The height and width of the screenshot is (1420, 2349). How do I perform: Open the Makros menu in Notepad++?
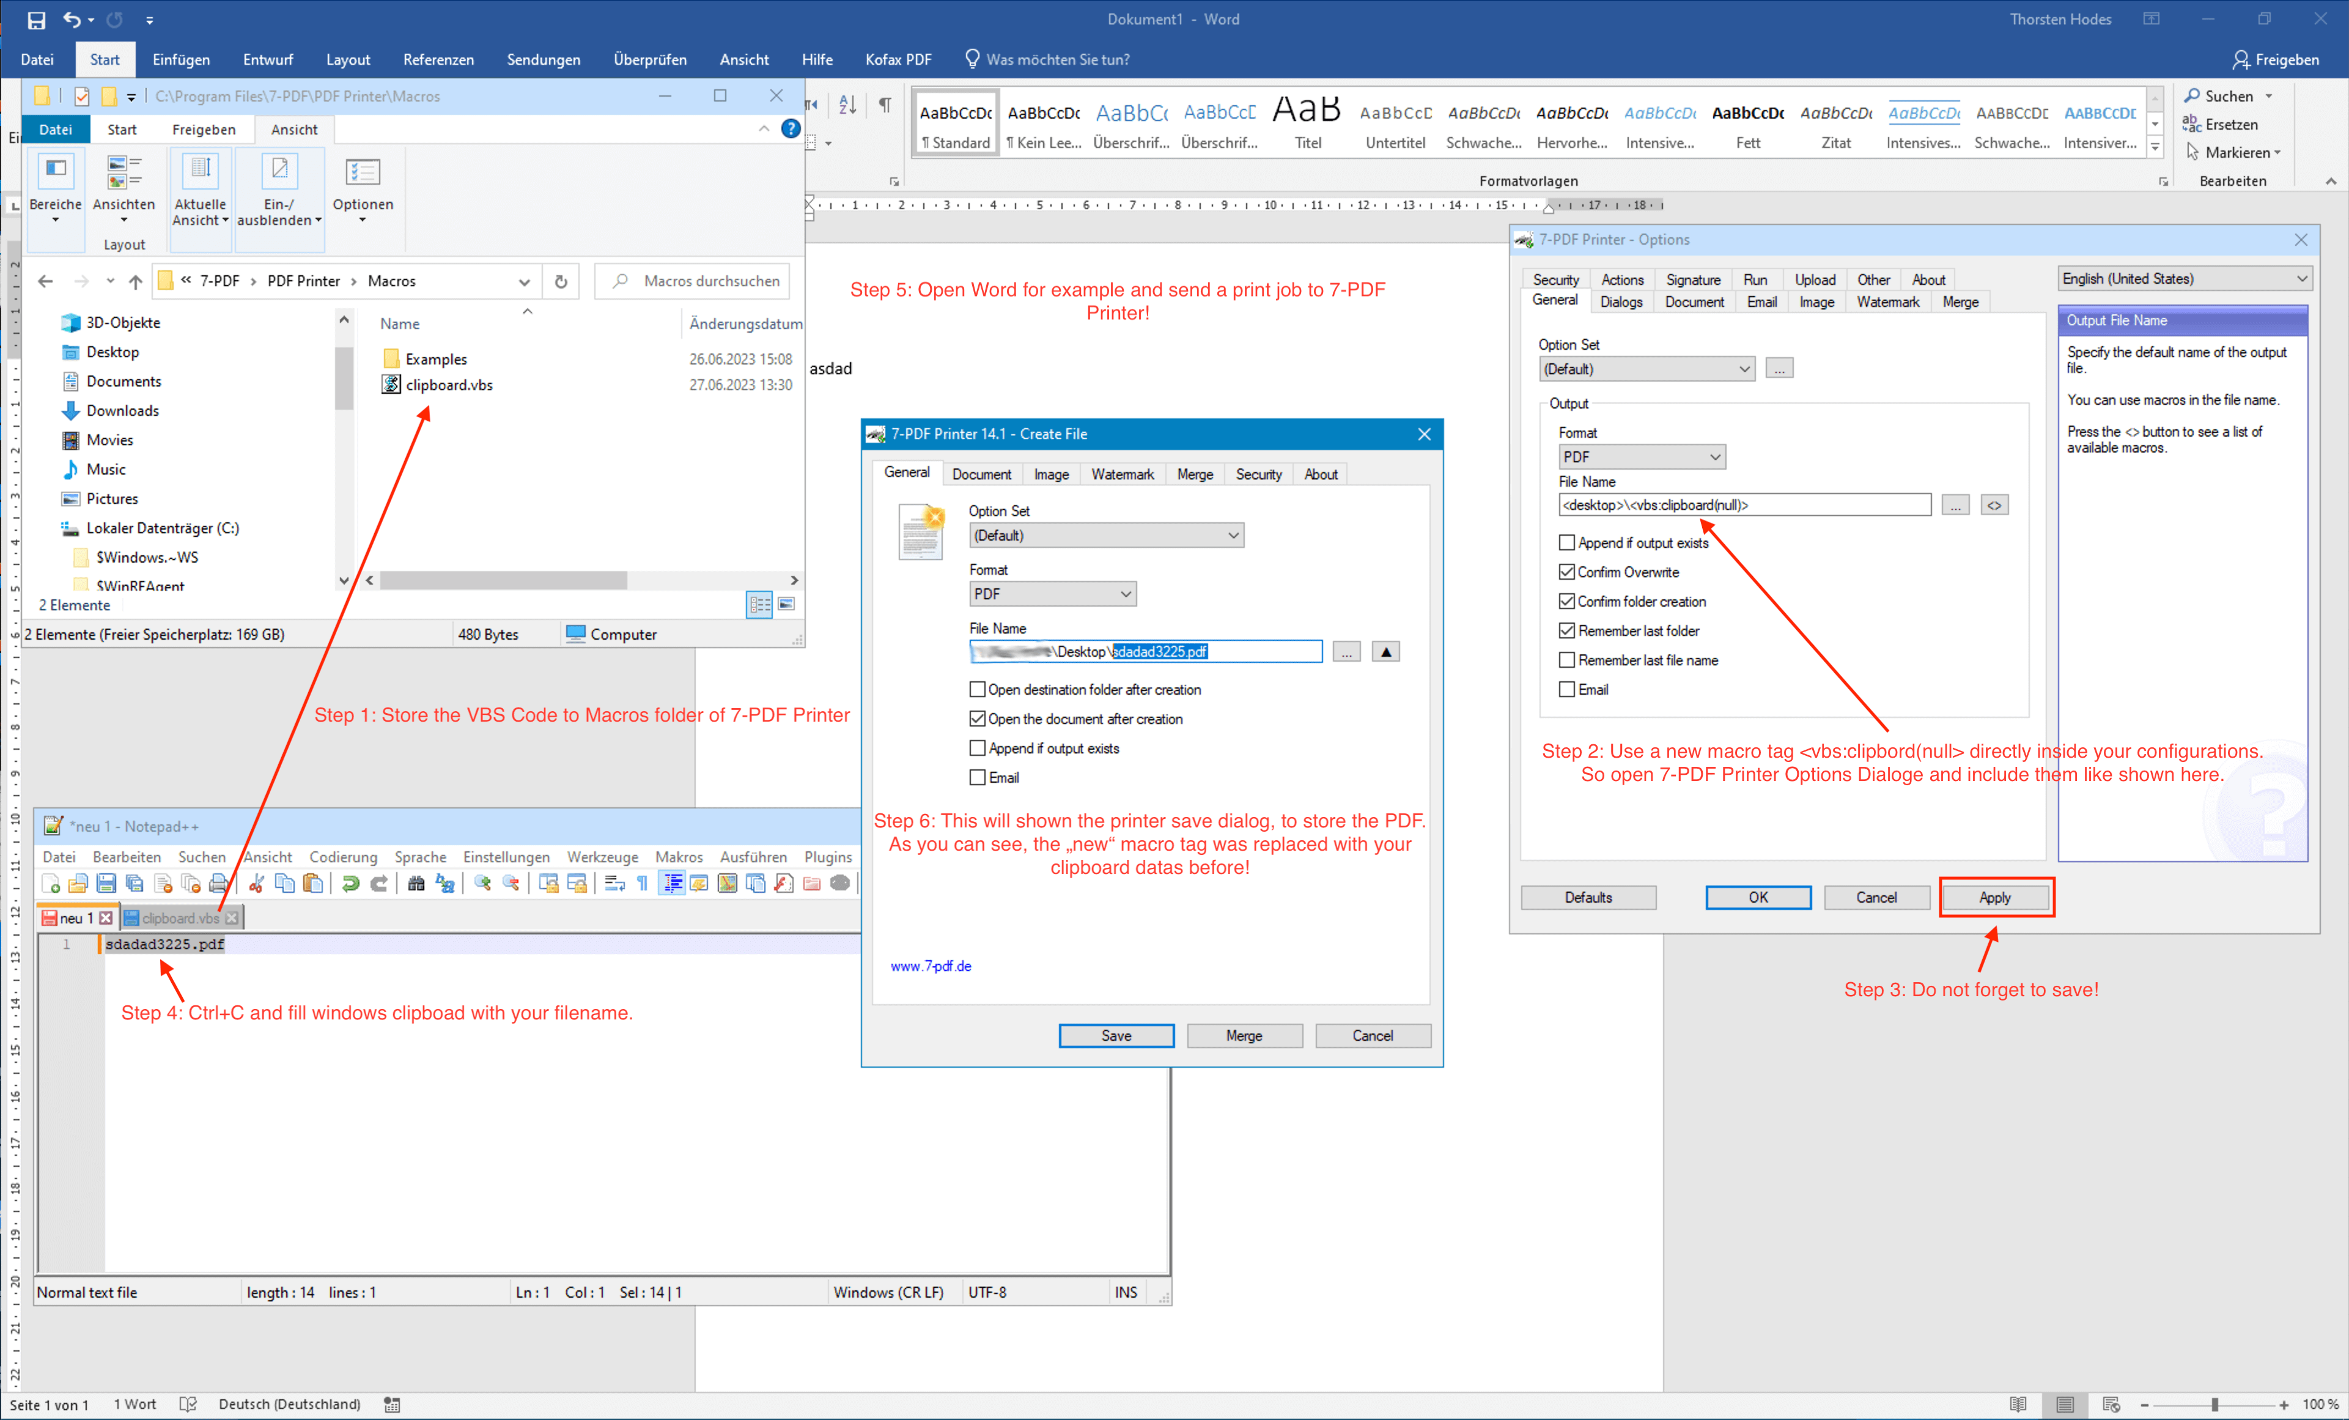[x=679, y=856]
